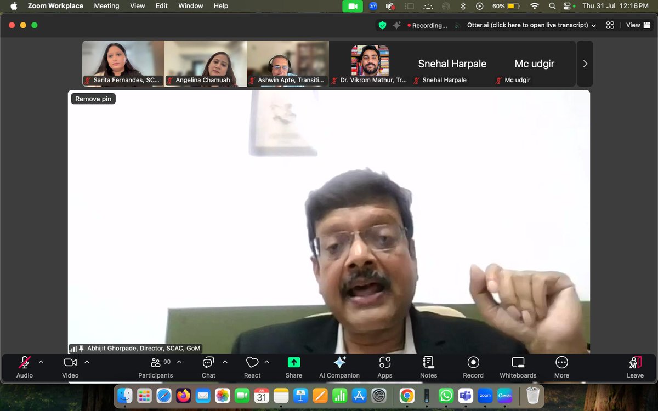658x411 pixels.
Task: Open Firefox from the Dock
Action: pos(183,395)
